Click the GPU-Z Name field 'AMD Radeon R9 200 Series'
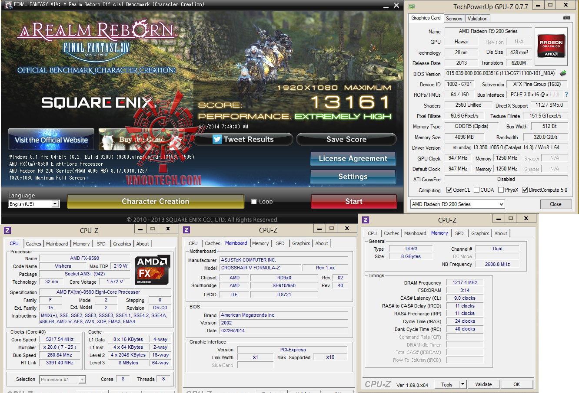579x393 pixels. point(488,31)
